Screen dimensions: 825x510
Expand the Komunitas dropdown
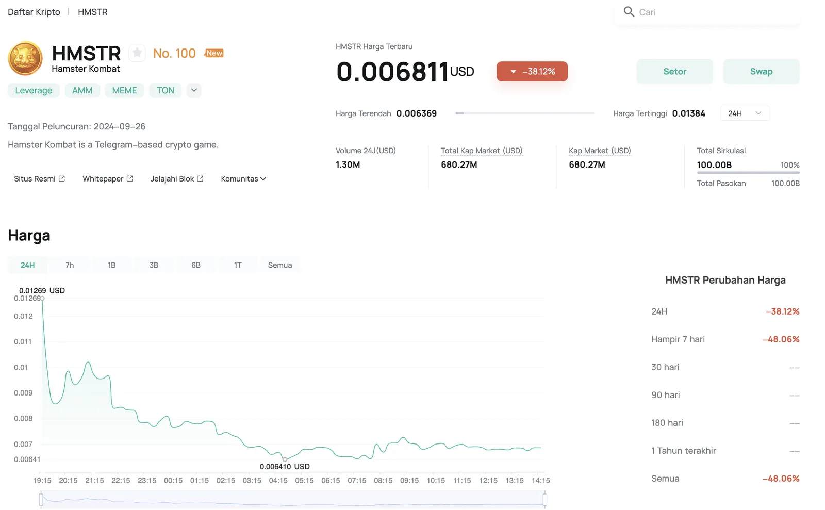tap(243, 179)
